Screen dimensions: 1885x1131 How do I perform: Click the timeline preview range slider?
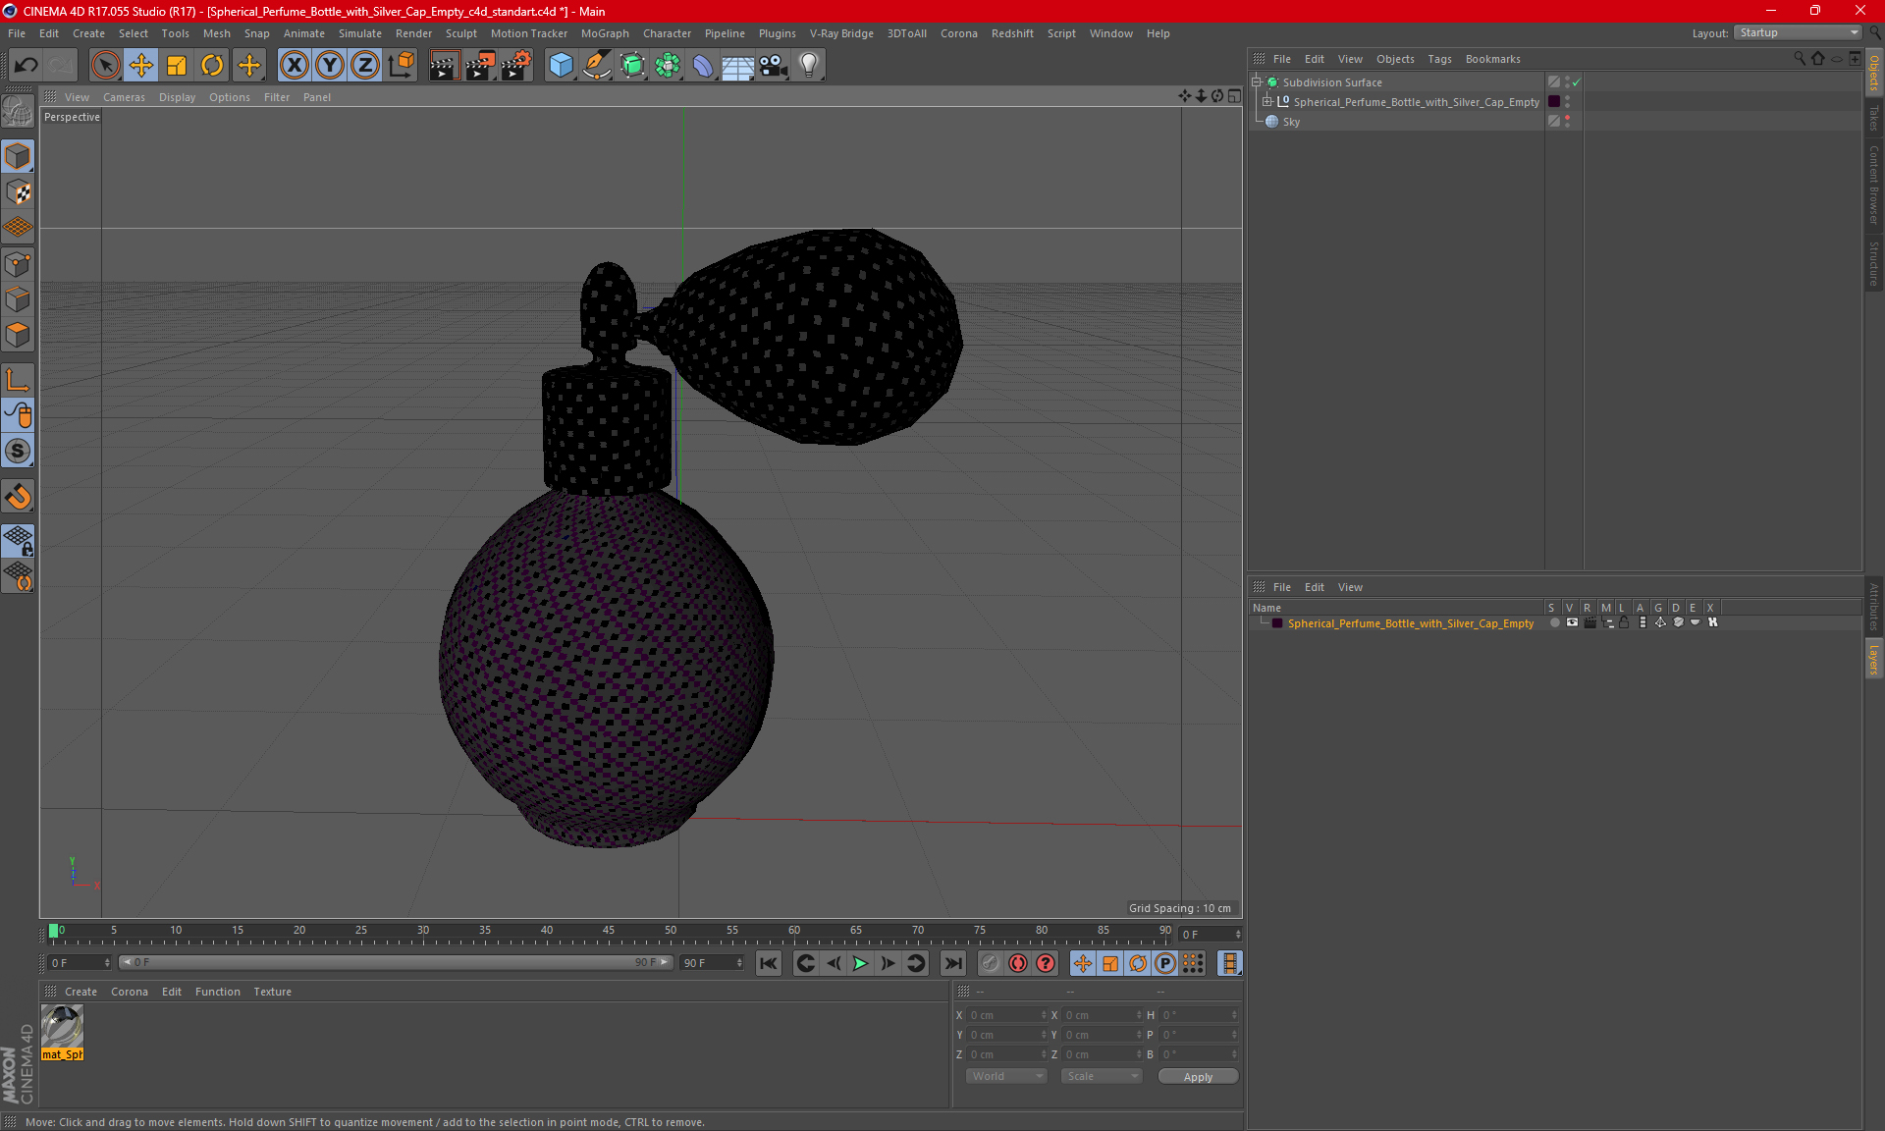[x=396, y=962]
